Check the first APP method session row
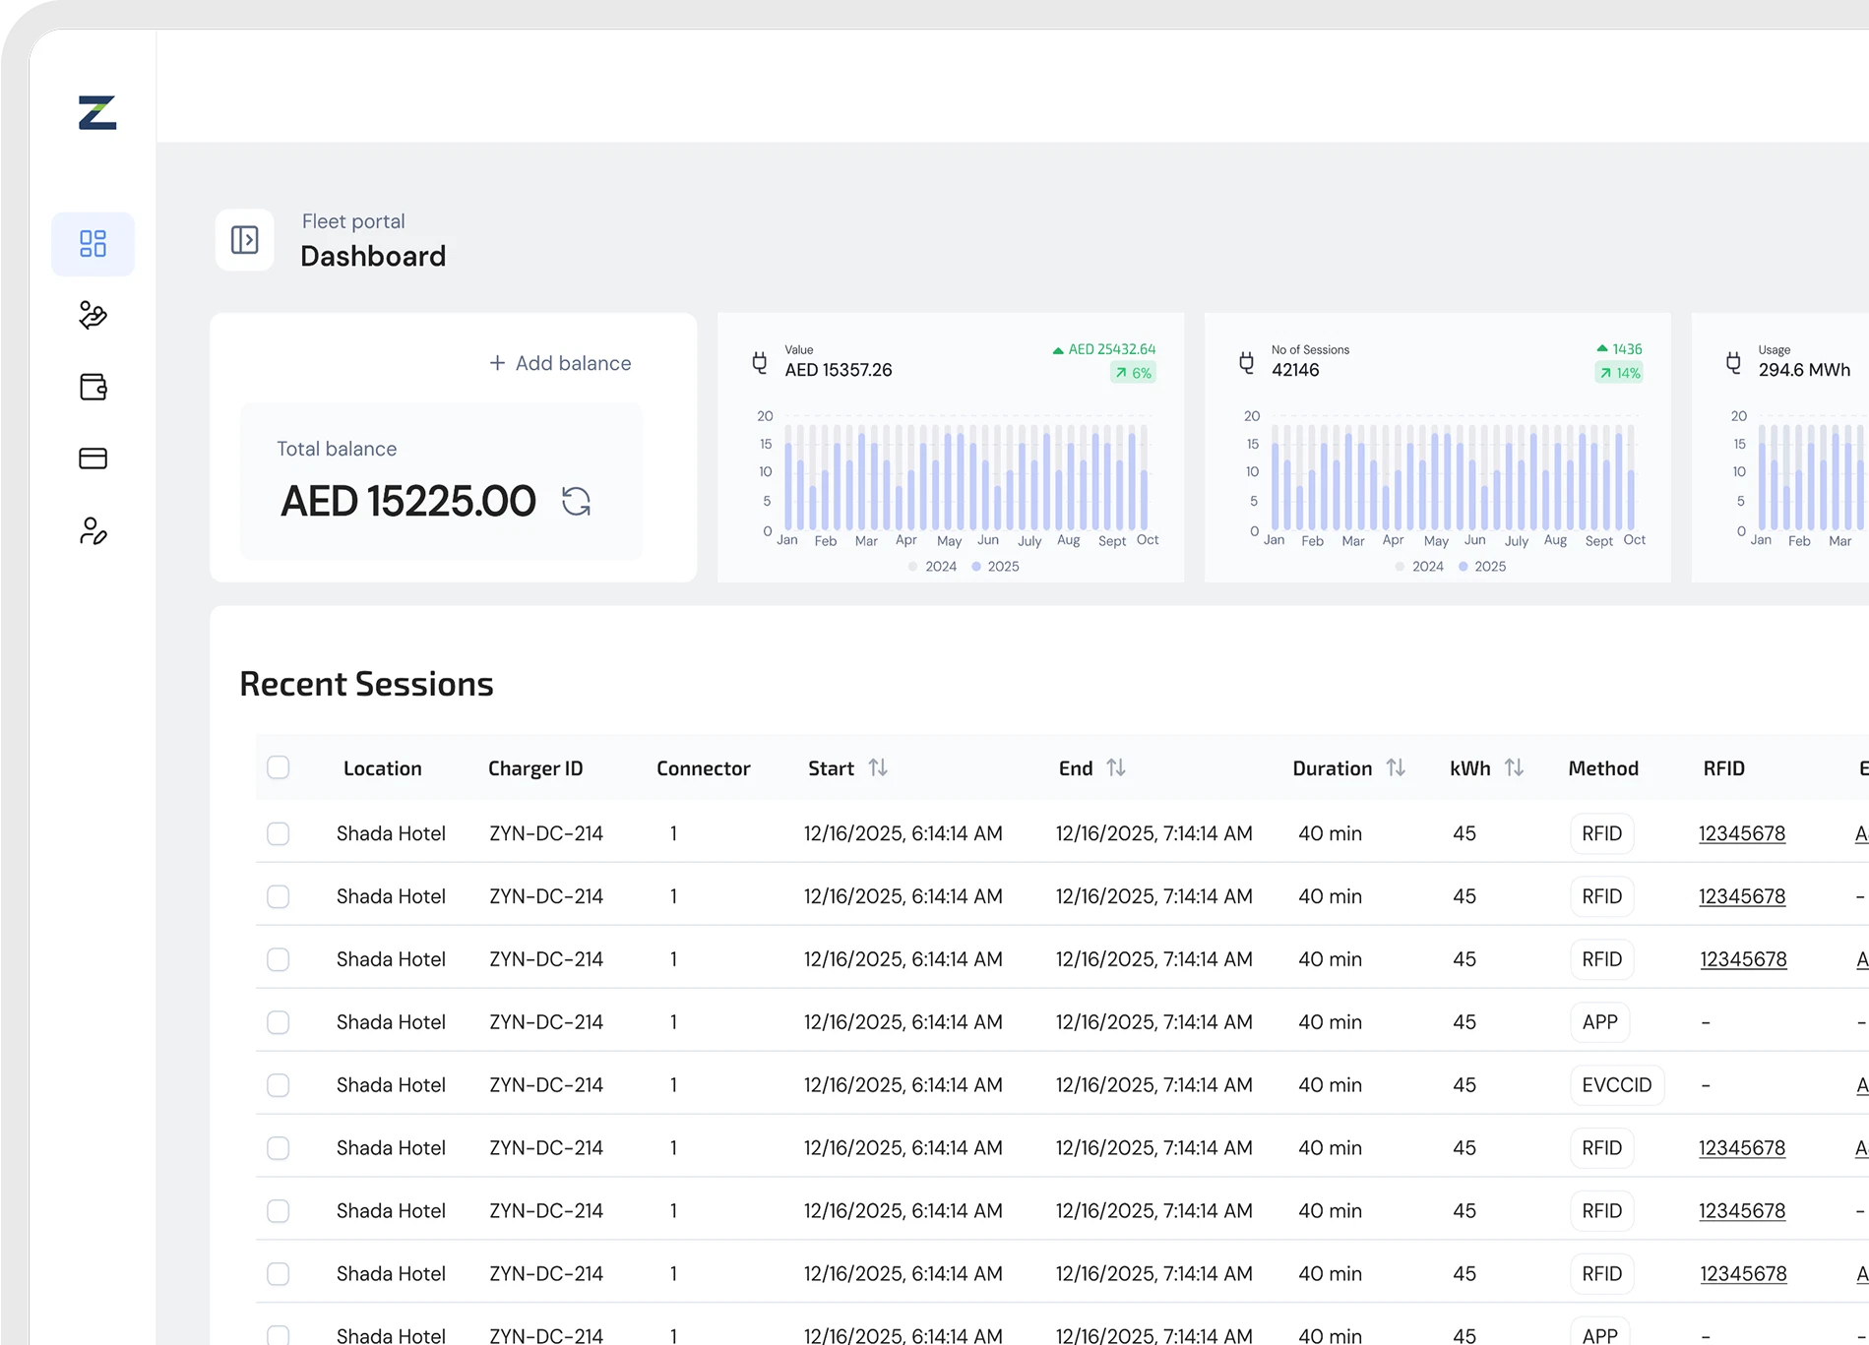Image resolution: width=1869 pixels, height=1345 pixels. [x=279, y=1022]
